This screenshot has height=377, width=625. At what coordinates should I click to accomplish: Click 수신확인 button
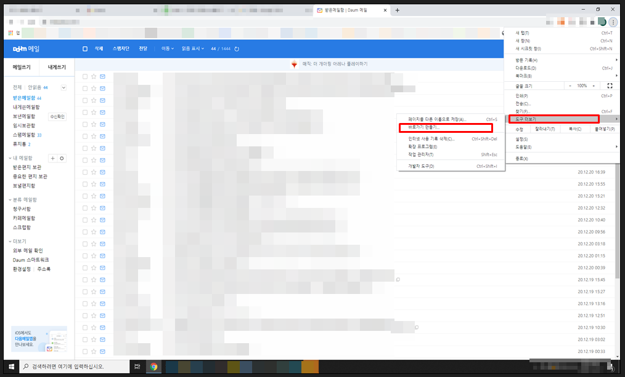[x=57, y=117]
